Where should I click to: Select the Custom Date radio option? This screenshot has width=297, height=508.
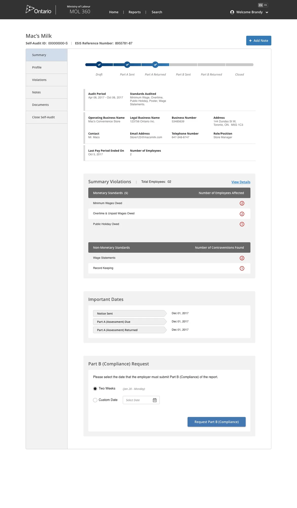95,400
